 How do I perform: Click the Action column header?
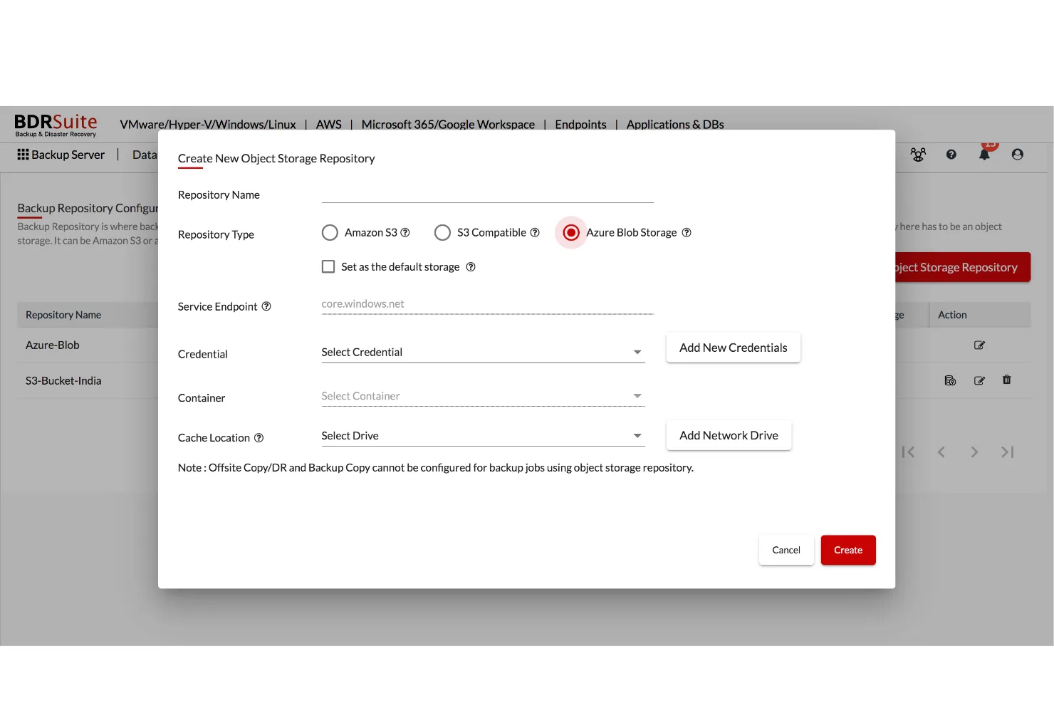(x=952, y=315)
